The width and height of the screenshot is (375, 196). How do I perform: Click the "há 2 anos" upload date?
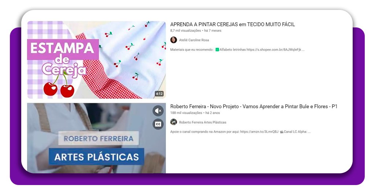tap(212, 113)
